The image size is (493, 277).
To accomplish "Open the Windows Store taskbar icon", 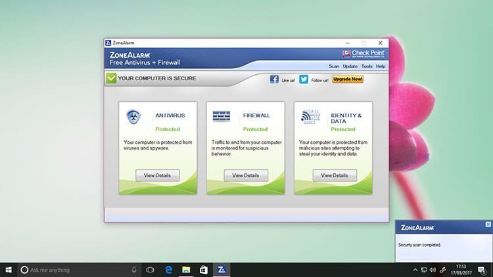I will point(203,270).
